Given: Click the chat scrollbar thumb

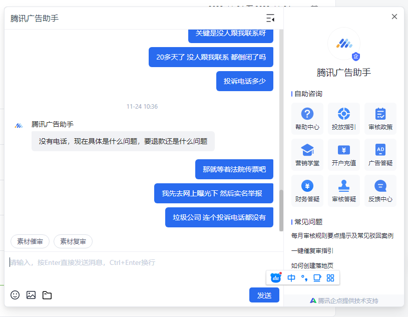Looking at the screenshot, I should (x=281, y=210).
